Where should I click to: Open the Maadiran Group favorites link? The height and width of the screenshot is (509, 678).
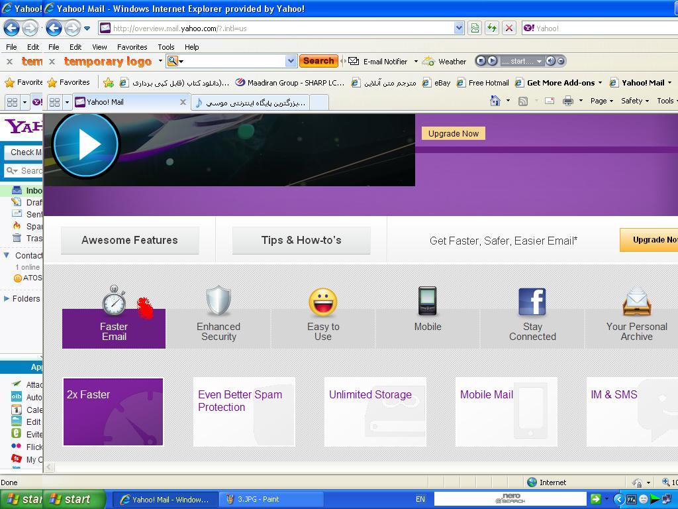click(290, 83)
